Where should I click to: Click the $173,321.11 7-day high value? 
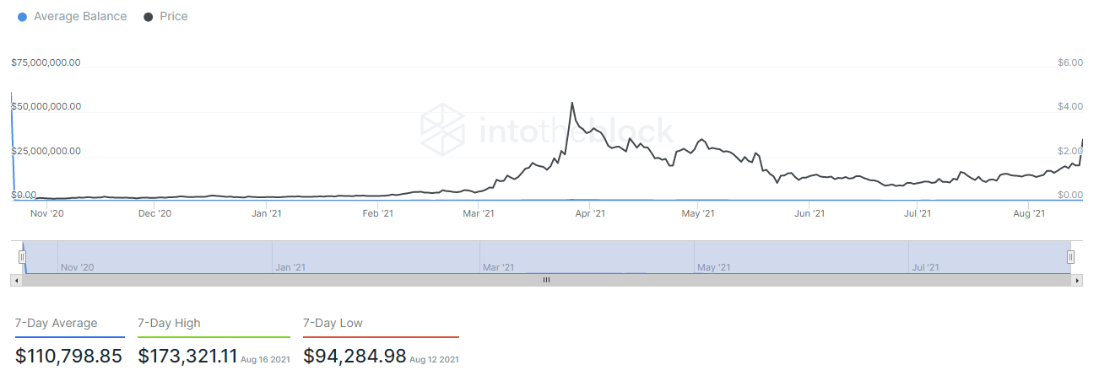point(187,357)
